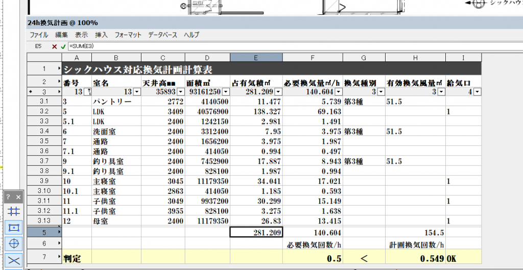Open the 天井高 column dropdown in row 3

tap(180, 92)
